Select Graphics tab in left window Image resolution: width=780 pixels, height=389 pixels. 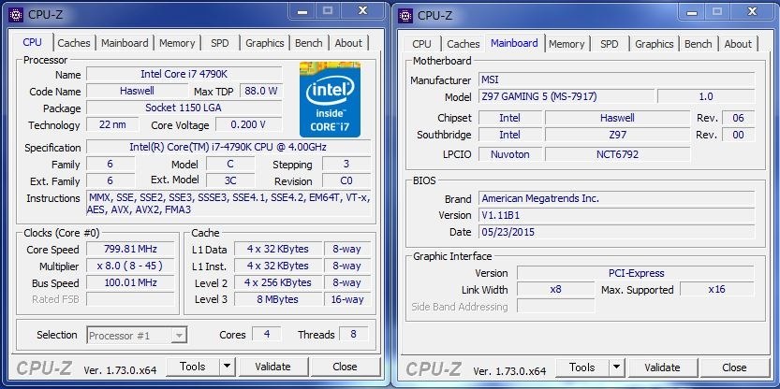pos(265,43)
